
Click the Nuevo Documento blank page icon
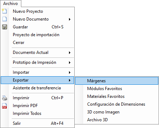tap(5, 19)
